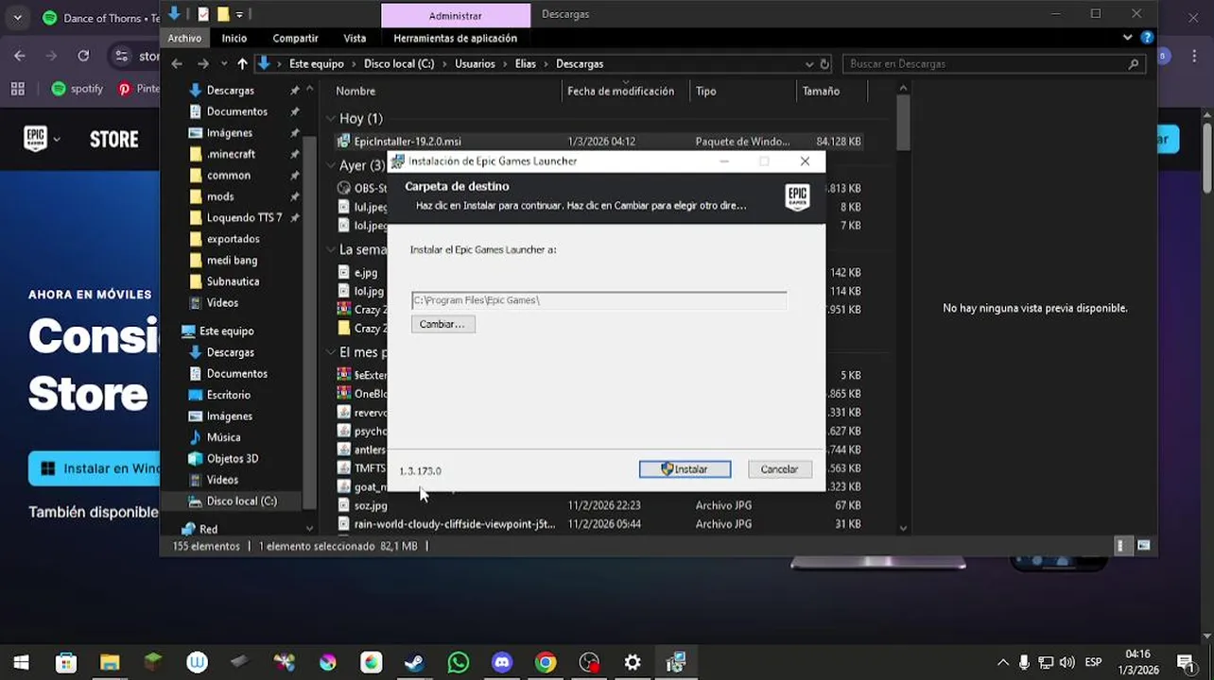Go back in File Explorer navigation
This screenshot has height=680, width=1214.
click(x=177, y=63)
